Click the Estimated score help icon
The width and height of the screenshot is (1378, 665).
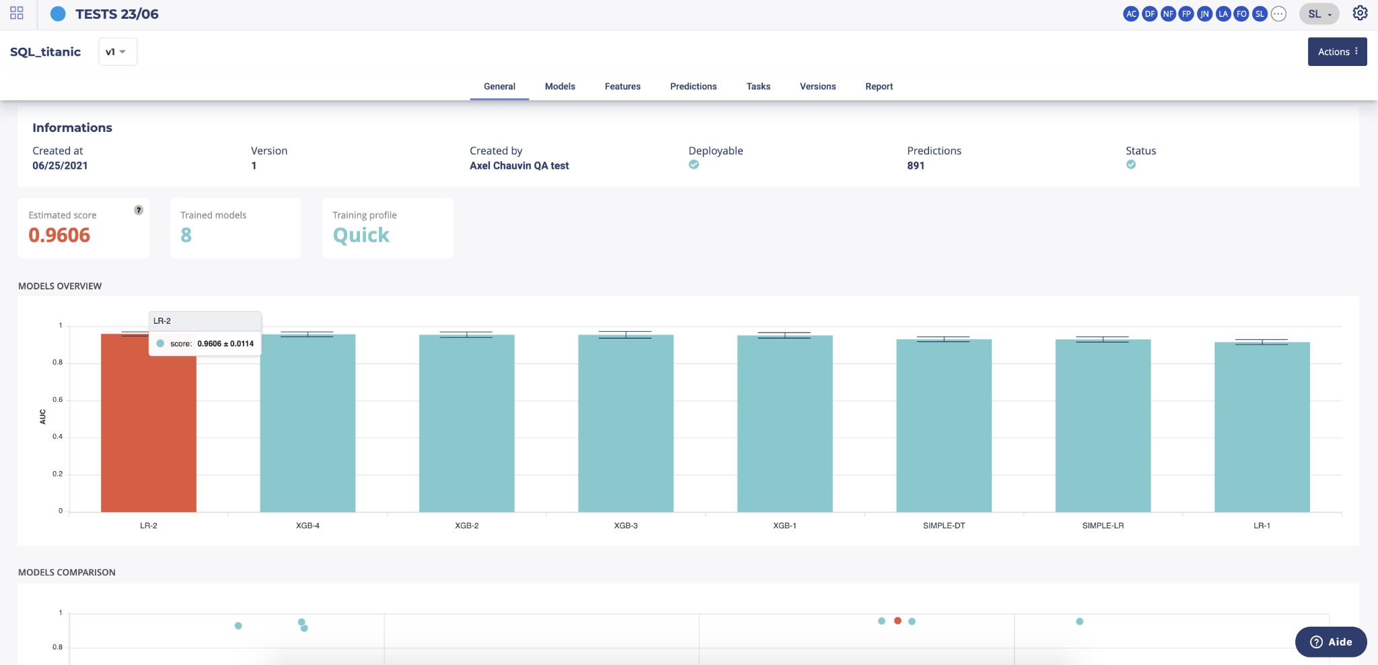point(139,210)
